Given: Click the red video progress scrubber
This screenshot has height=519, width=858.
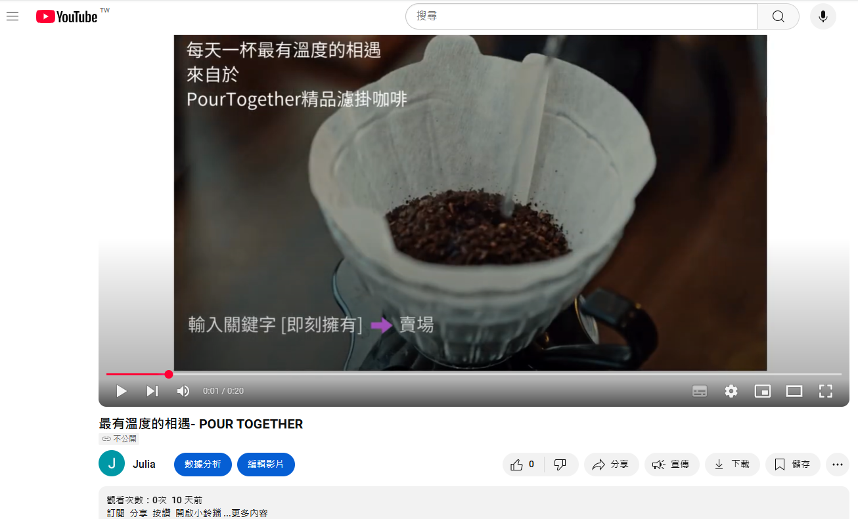Looking at the screenshot, I should (x=169, y=374).
